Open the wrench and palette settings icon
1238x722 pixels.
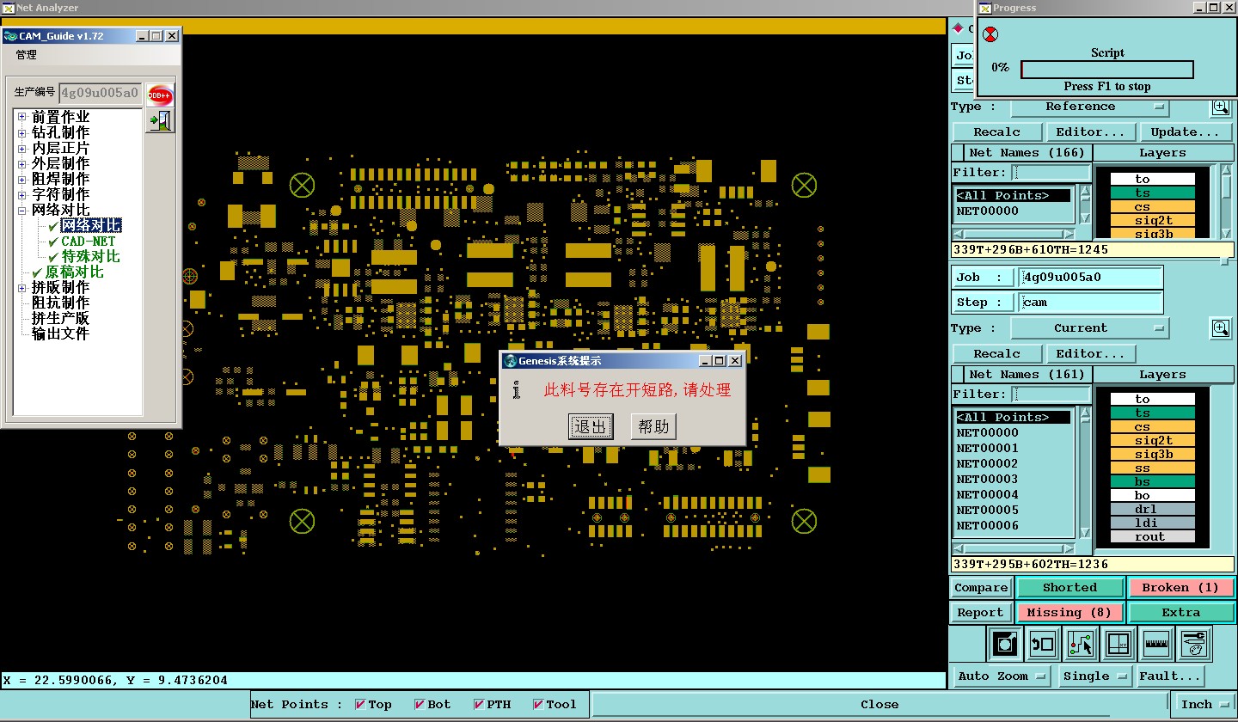pos(1194,644)
